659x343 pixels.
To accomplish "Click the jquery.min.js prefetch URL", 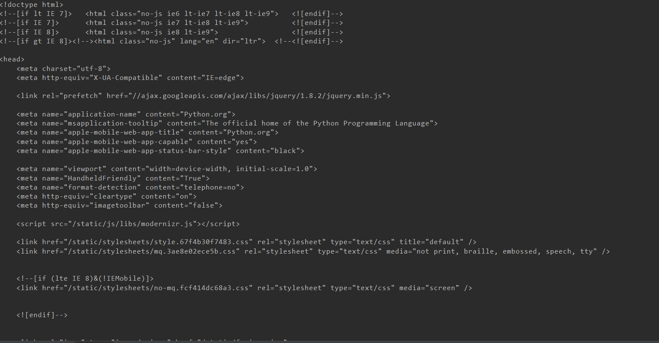I will tap(260, 96).
